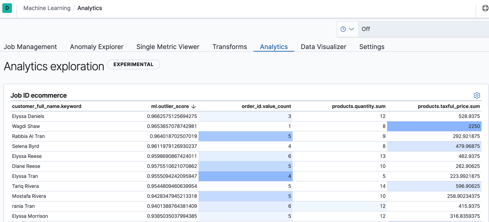Expand the date quick select chevron
This screenshot has height=222, width=489.
point(352,29)
